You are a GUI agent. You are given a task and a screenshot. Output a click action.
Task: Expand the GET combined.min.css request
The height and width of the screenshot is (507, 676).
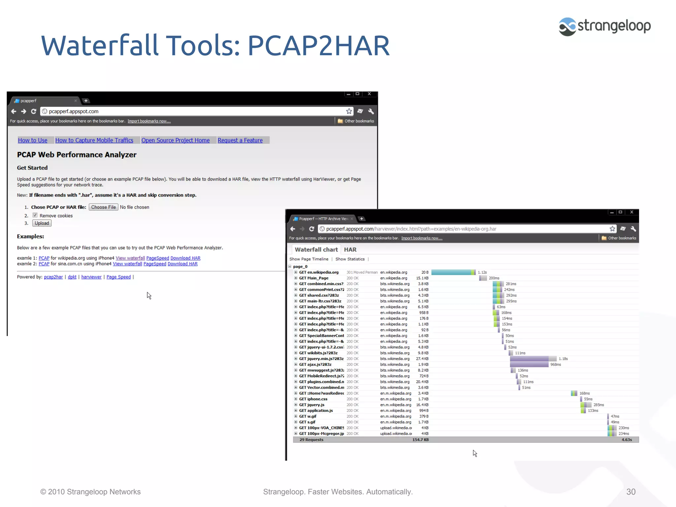pyautogui.click(x=296, y=284)
